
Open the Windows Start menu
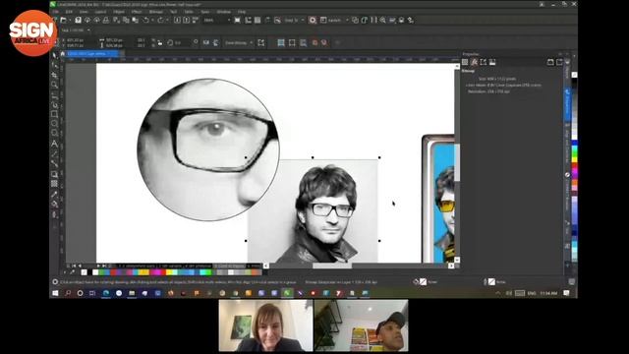(55, 293)
